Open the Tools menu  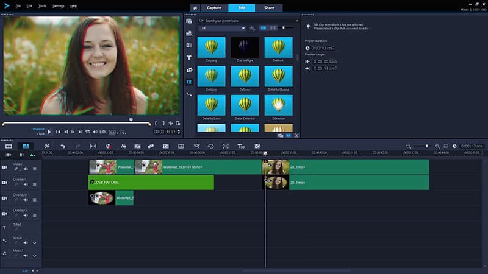tap(42, 6)
